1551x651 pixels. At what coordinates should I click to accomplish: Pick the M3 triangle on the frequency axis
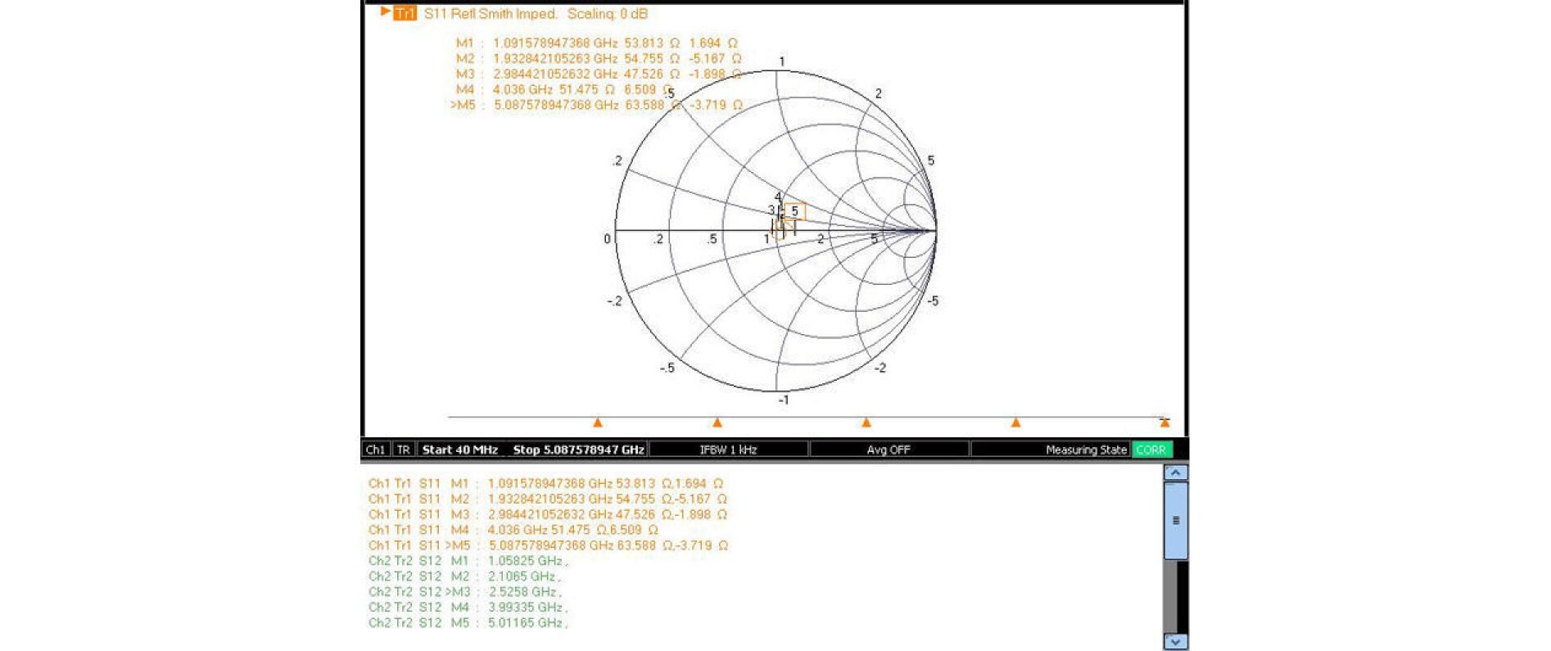pos(866,423)
